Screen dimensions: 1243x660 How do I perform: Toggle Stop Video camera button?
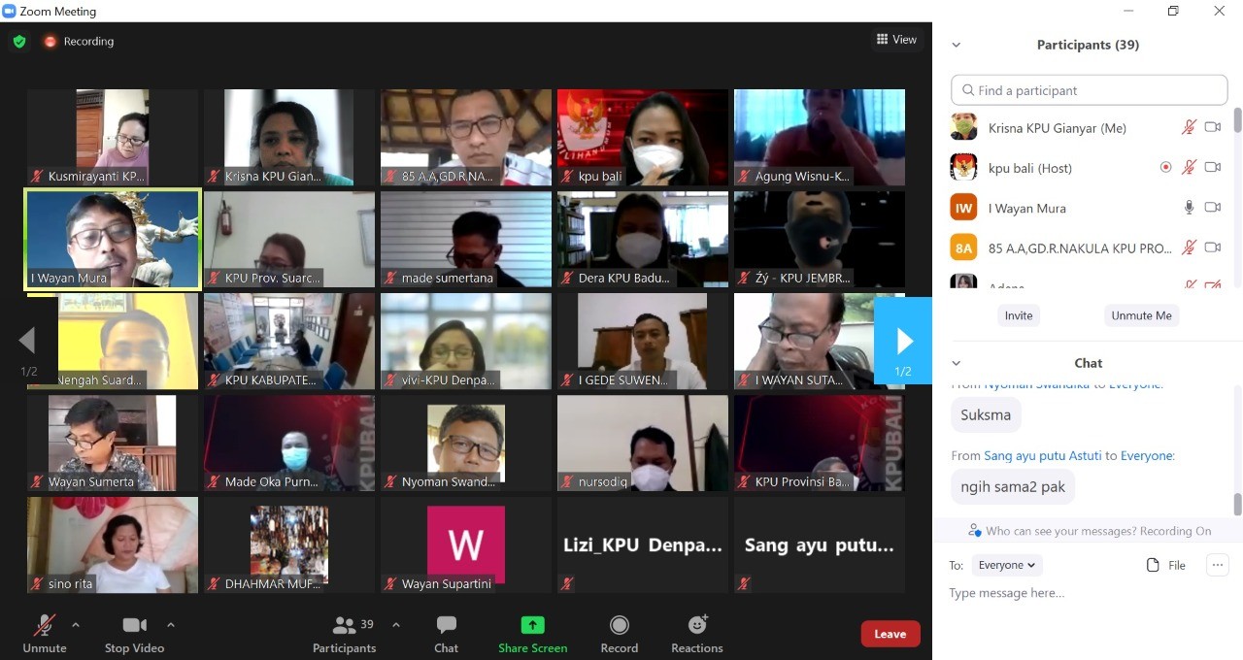134,626
